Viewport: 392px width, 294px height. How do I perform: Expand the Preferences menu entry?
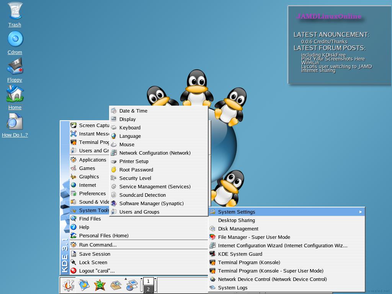coord(92,193)
